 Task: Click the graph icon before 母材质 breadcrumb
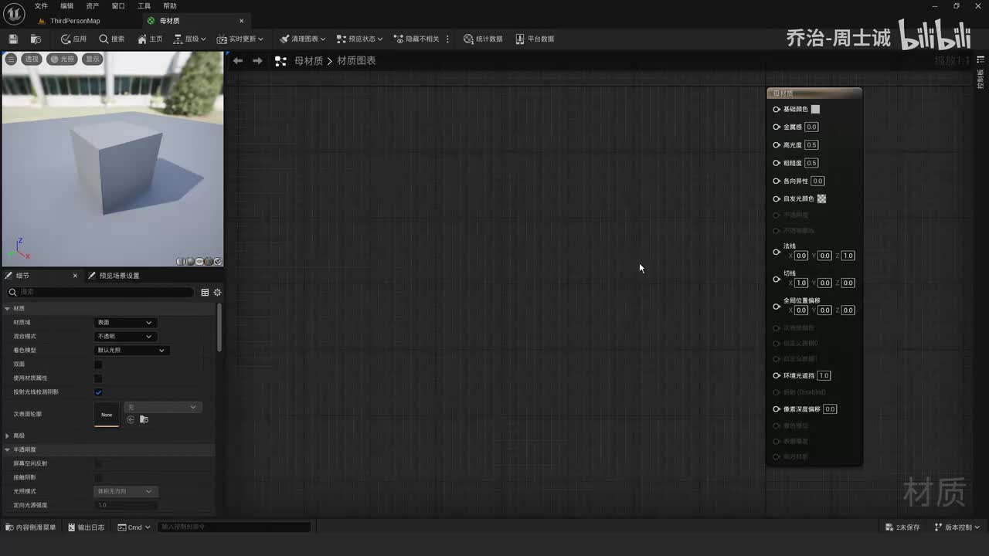[280, 60]
